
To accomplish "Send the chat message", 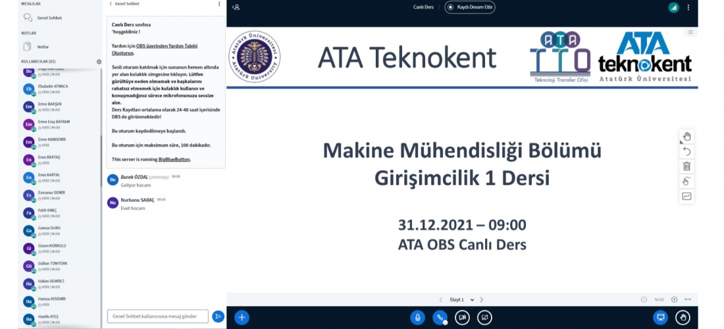I will click(218, 316).
